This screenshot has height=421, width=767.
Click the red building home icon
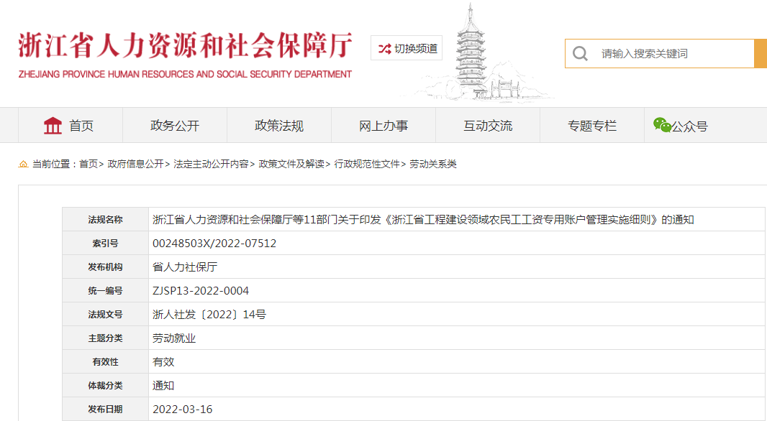point(53,126)
